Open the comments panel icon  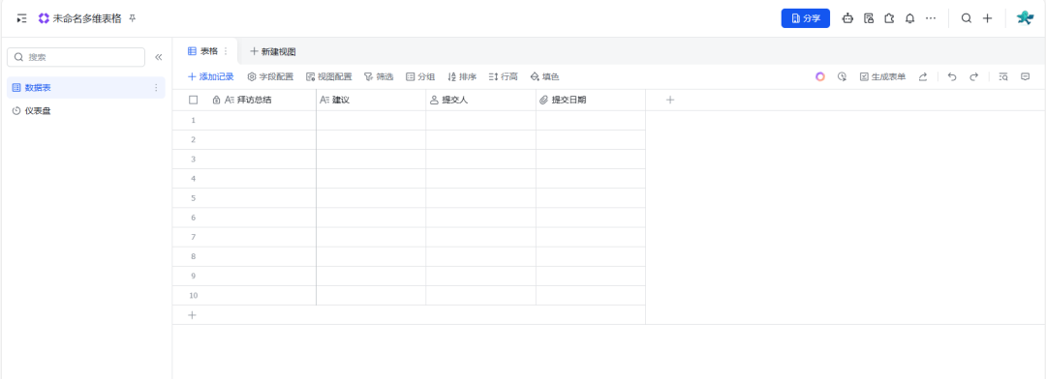click(x=1026, y=76)
